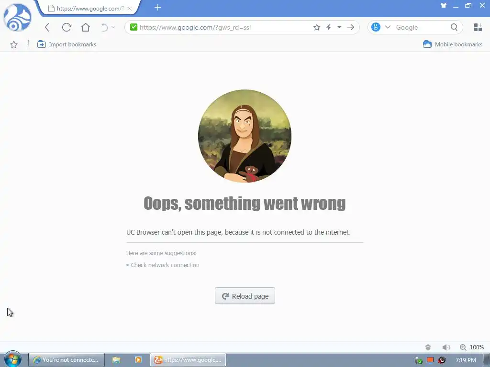The image size is (490, 367).
Task: Bookmark this page with the address bar star
Action: point(317,27)
